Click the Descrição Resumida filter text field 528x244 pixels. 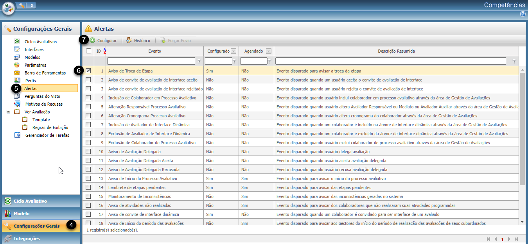pos(391,61)
